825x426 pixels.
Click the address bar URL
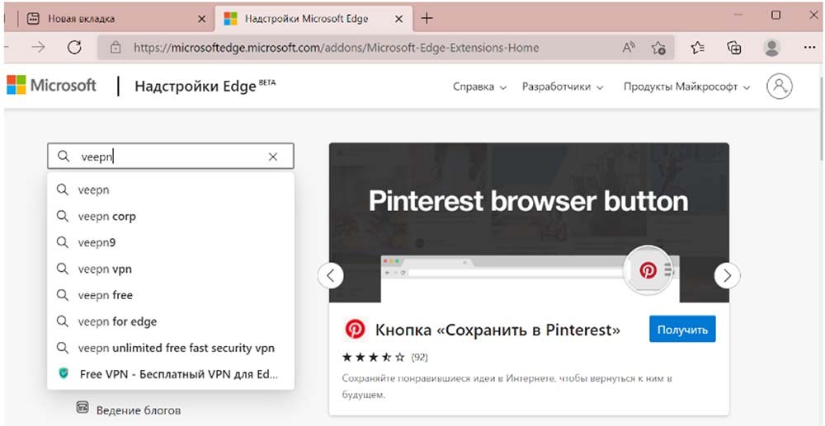pyautogui.click(x=337, y=48)
